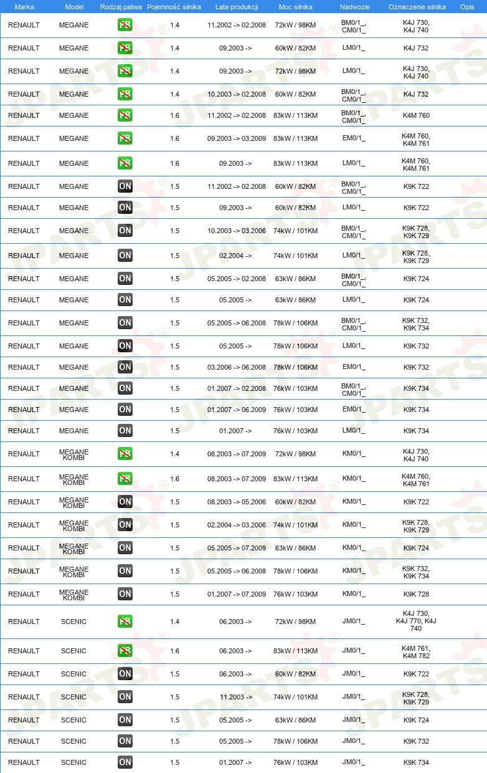Select the date cell 08.2003 -> 05.2006

pos(237,502)
